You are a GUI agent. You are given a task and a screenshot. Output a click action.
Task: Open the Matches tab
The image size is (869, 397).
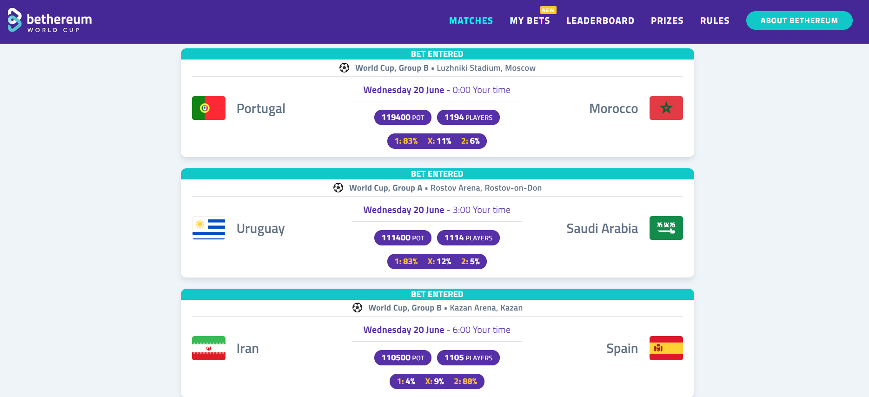(471, 20)
